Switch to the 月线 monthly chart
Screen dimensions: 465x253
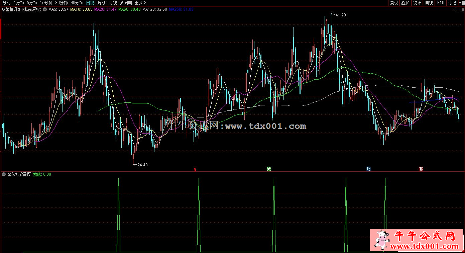pos(113,3)
